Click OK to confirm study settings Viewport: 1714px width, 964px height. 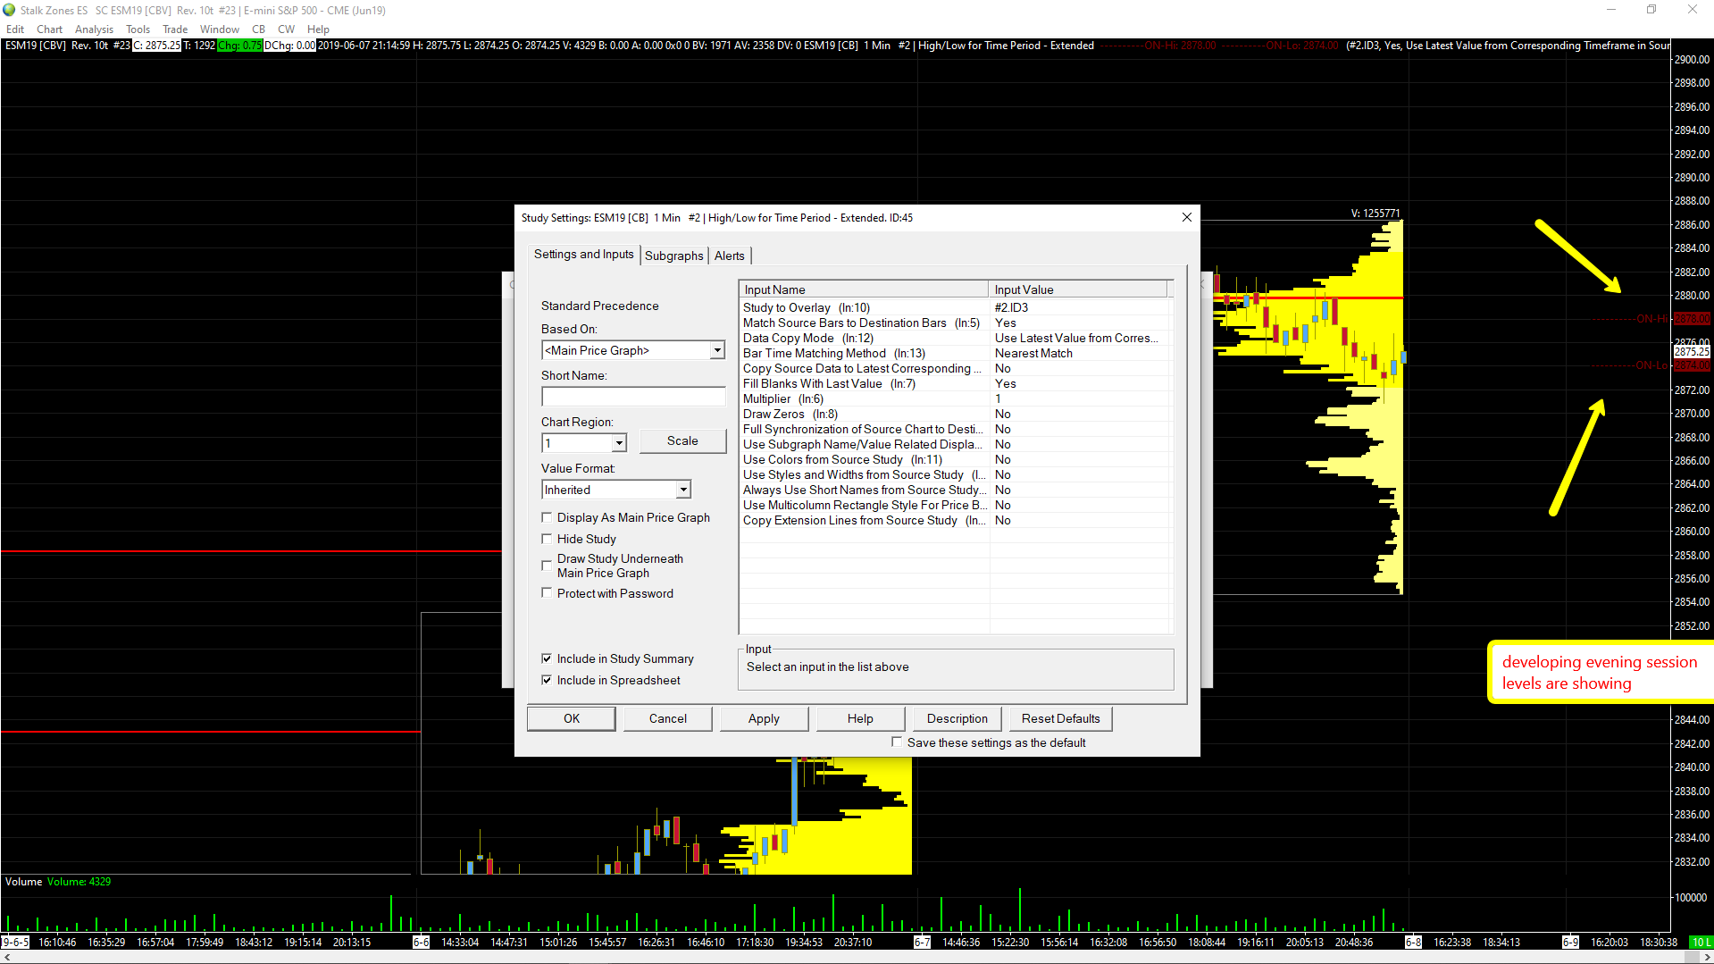tap(572, 718)
